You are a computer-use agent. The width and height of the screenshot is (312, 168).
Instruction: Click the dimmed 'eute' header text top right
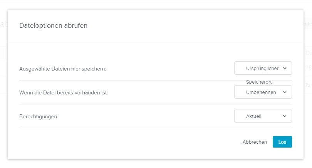(307, 24)
